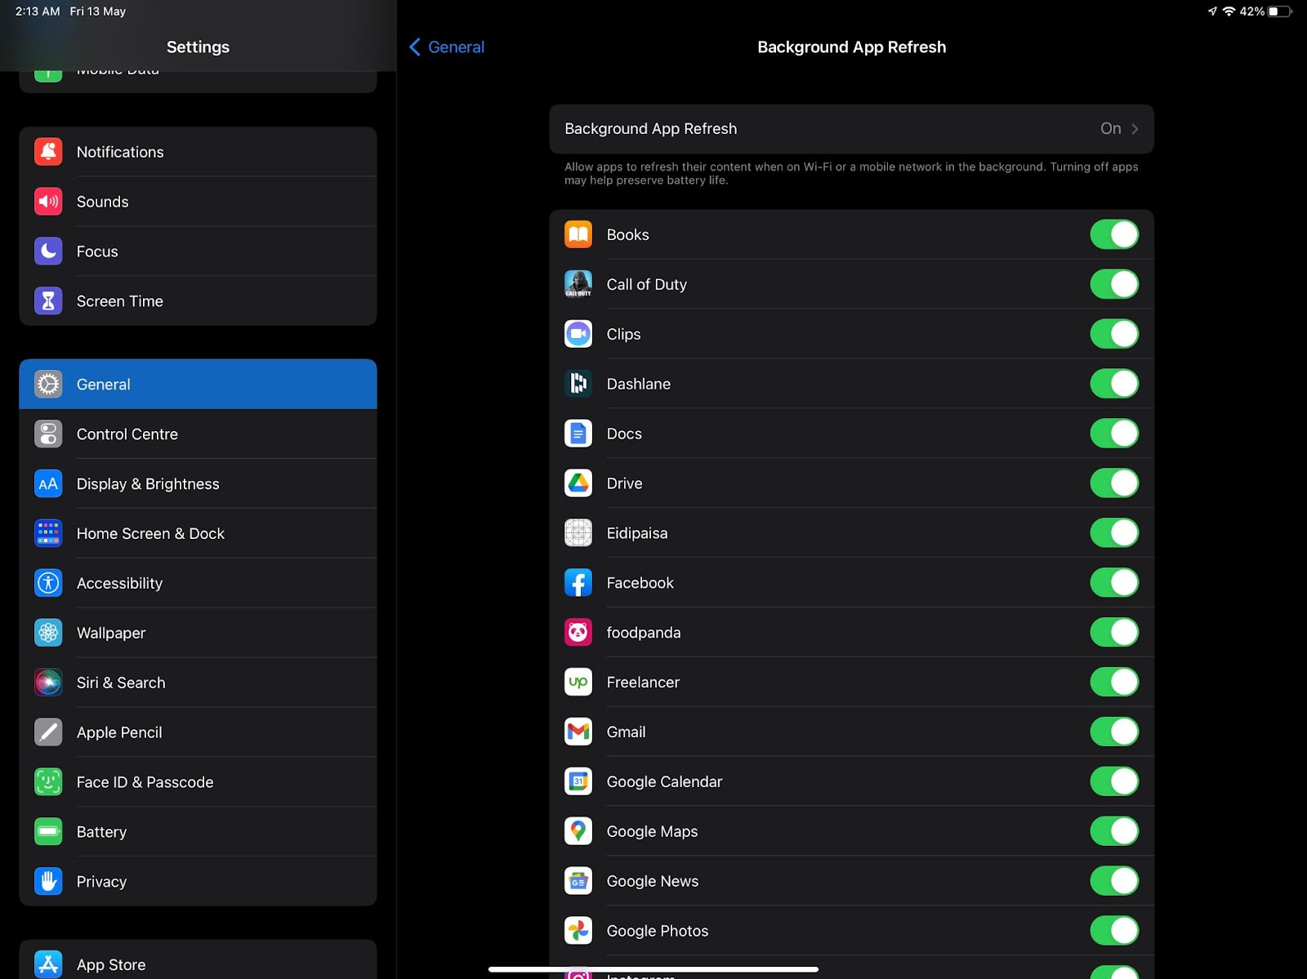Toggle the Docs refresh switch
The height and width of the screenshot is (979, 1307).
coord(1114,434)
